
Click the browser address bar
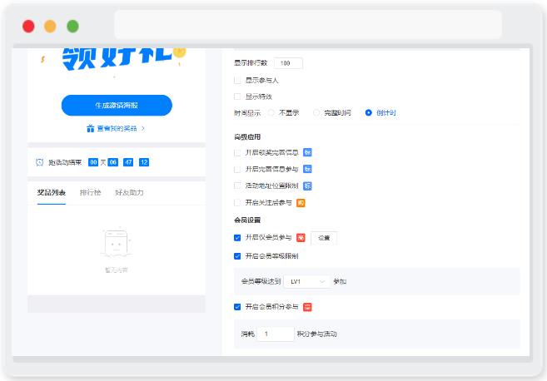[308, 24]
